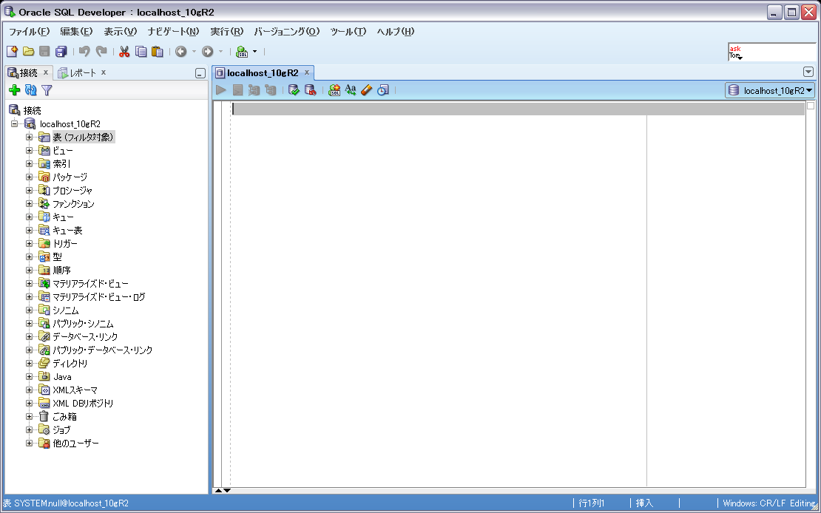This screenshot has height=513, width=821.
Task: Apply filter with the funnel icon
Action: coord(47,91)
